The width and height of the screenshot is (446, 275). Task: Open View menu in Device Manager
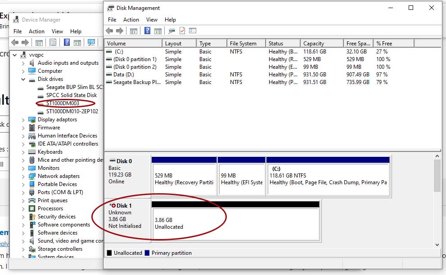pyautogui.click(x=57, y=31)
